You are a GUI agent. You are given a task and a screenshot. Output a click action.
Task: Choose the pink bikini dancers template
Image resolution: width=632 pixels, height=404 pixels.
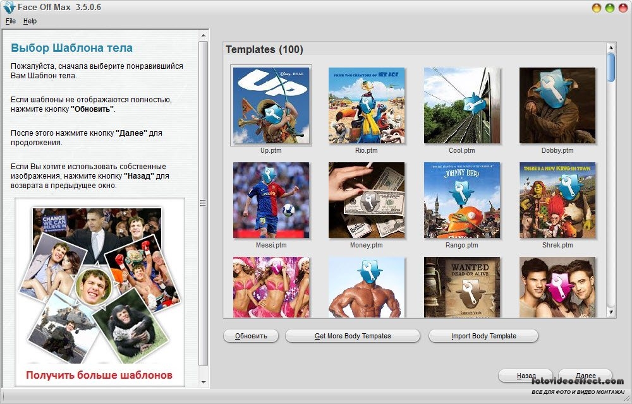[271, 287]
